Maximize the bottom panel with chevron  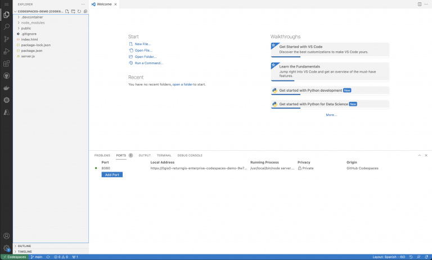tap(419, 155)
